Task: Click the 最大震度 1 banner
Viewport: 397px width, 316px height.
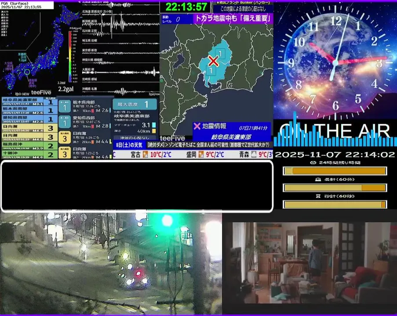Action: click(135, 104)
